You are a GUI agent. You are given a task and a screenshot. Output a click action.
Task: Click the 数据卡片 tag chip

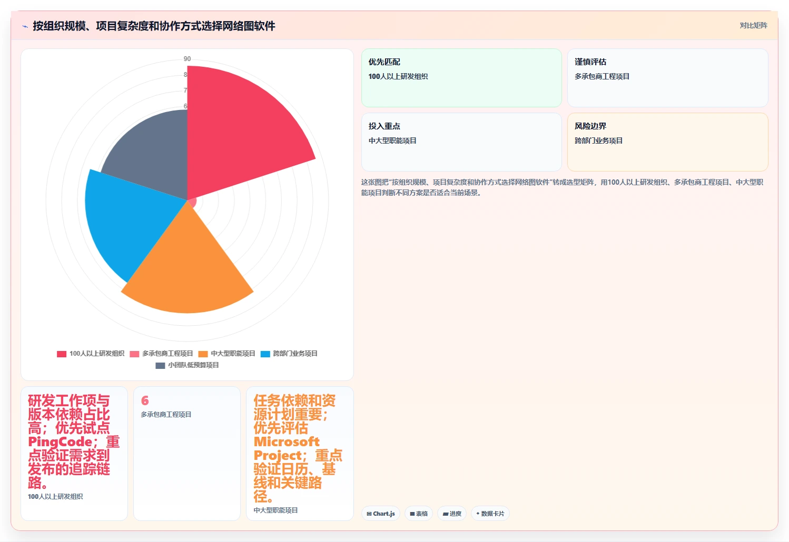pos(490,514)
